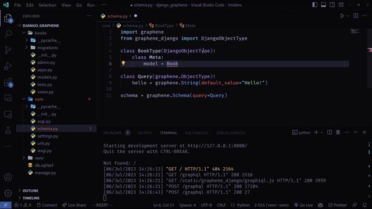Click BookType in the breadcrumb
This screenshot has height=209, width=372.
(x=164, y=26)
